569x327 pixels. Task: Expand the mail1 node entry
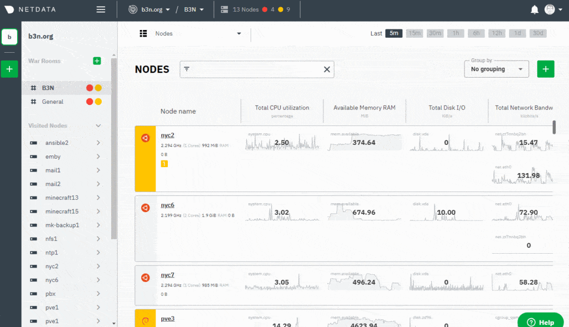click(x=98, y=170)
